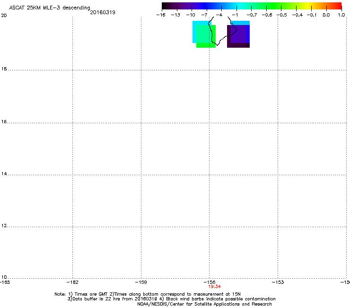350x307 pixels.
Task: Click the longitude label -162
Action: pos(72,282)
